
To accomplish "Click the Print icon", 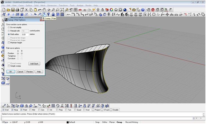I will (x=17, y=10).
